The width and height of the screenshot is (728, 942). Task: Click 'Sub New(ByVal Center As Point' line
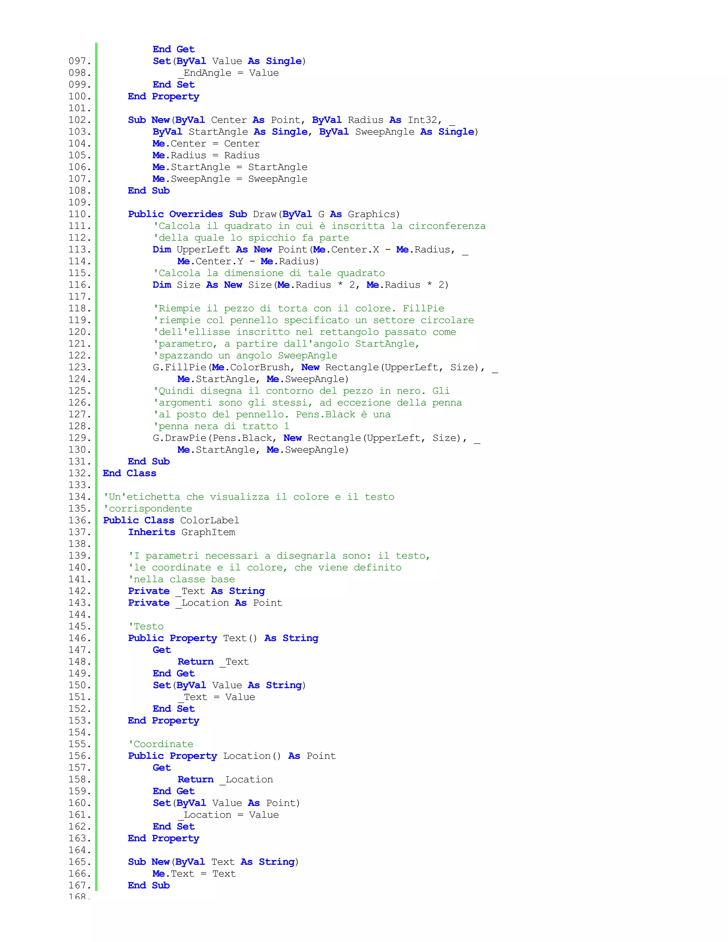coord(291,120)
